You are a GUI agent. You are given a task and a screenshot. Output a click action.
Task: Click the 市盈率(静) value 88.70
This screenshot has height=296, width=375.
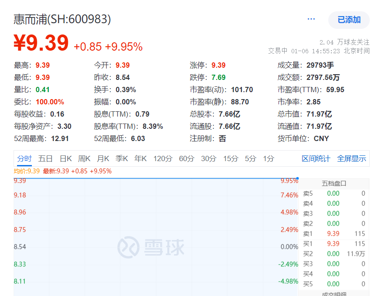pyautogui.click(x=240, y=102)
